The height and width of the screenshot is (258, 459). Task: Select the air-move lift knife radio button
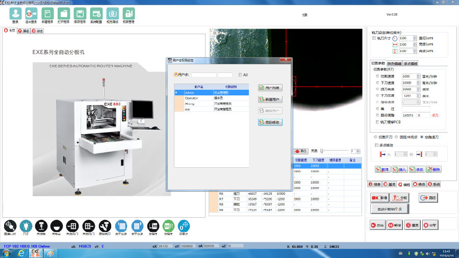pyautogui.click(x=422, y=137)
